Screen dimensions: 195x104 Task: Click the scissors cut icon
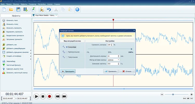click(56, 9)
